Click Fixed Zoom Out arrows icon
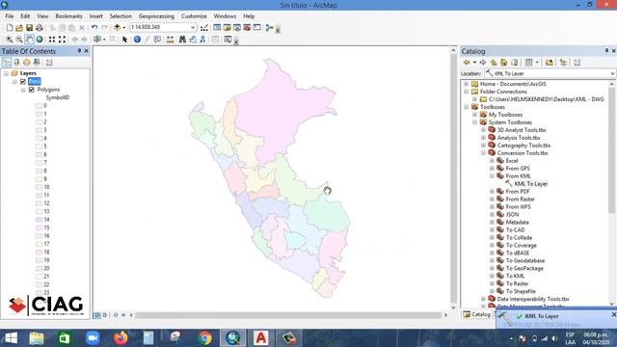Screen dimensions: 617x347 [62, 40]
